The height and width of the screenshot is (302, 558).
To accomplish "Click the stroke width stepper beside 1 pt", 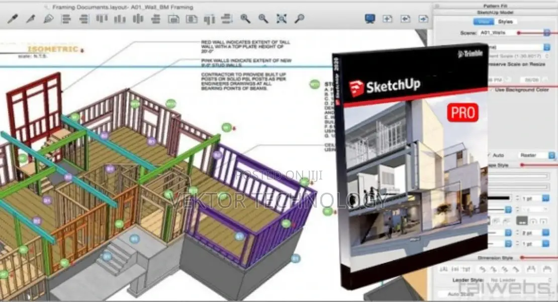I will click(517, 198).
